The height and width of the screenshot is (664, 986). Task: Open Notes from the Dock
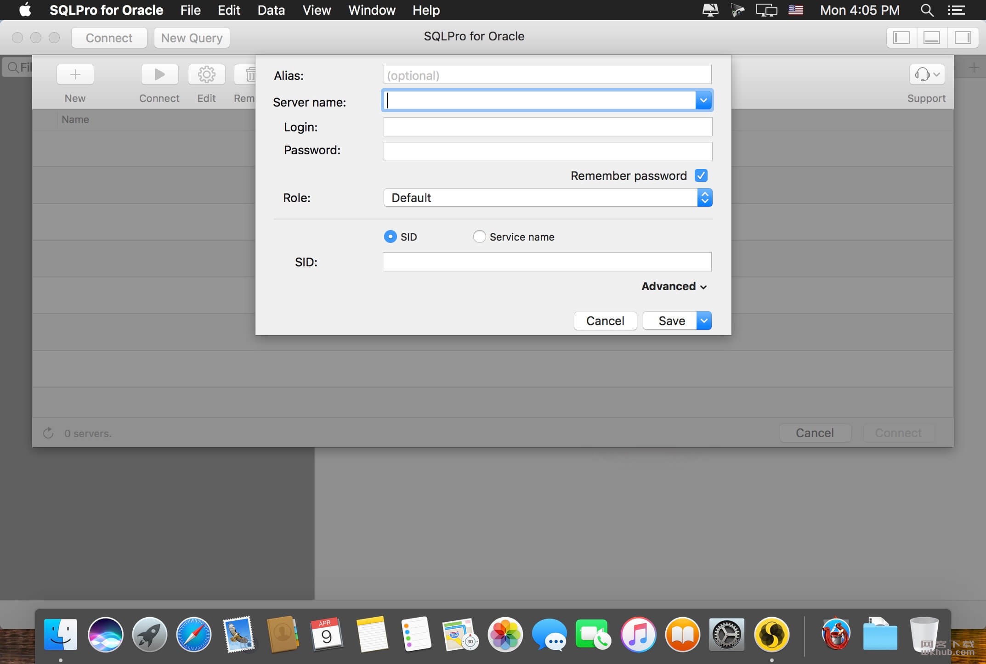[x=372, y=635]
